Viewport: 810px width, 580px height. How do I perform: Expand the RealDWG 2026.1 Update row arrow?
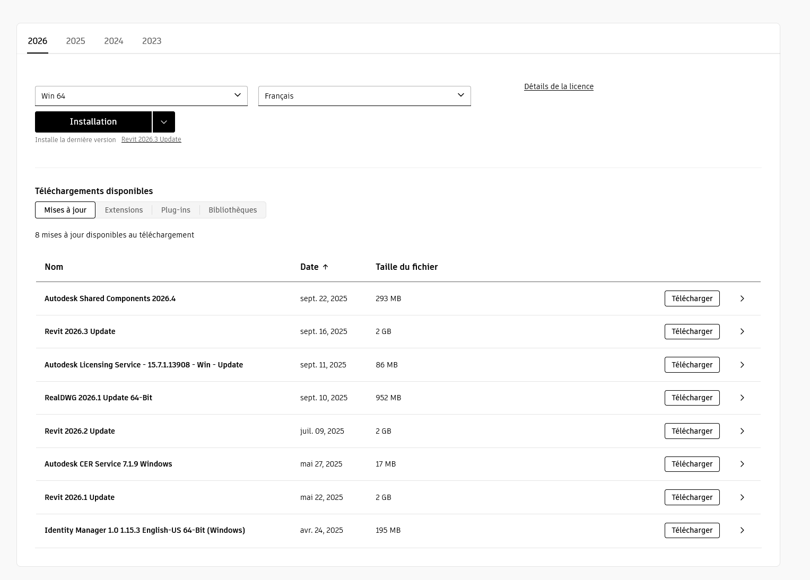click(742, 398)
